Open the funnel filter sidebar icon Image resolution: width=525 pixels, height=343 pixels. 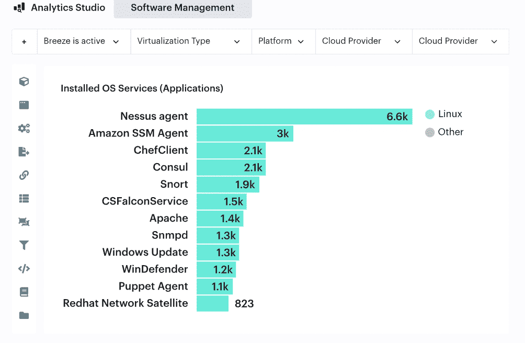coord(24,245)
